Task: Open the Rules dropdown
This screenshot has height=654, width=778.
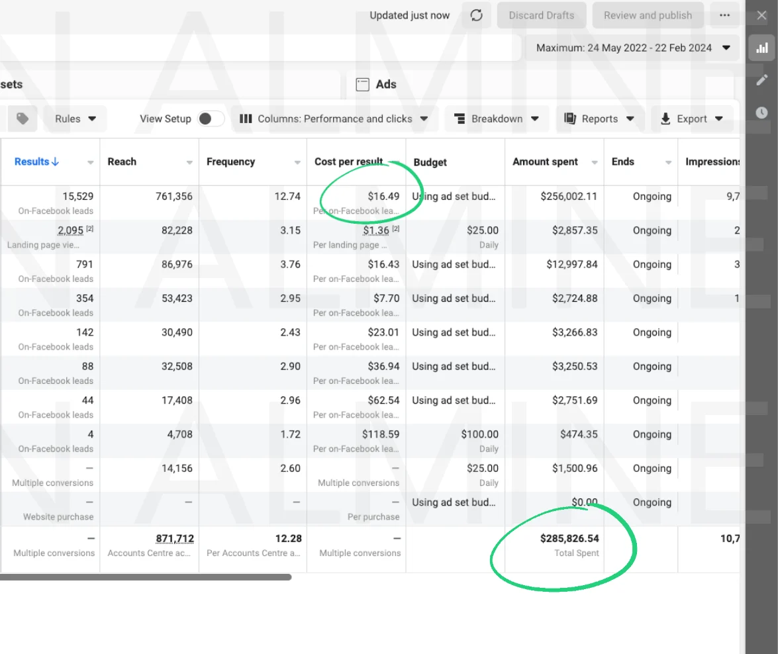Action: click(75, 118)
